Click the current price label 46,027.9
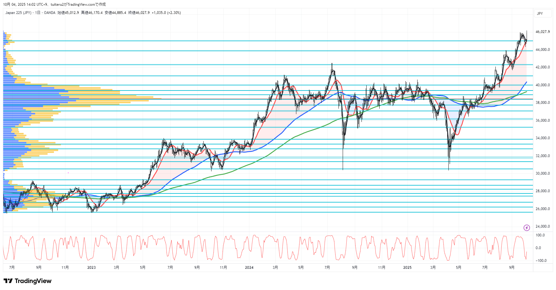This screenshot has height=290, width=556. tap(542, 32)
